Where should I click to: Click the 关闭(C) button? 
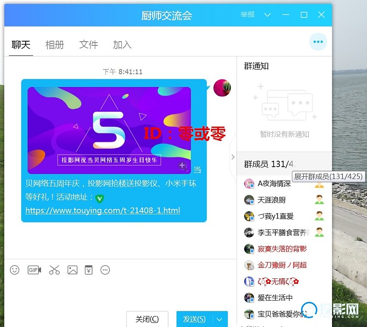(x=147, y=319)
